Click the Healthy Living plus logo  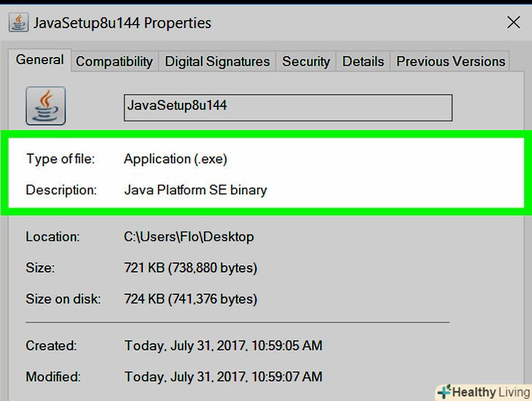444,392
